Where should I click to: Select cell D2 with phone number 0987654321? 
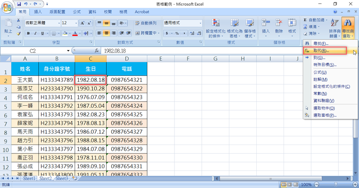point(127,80)
